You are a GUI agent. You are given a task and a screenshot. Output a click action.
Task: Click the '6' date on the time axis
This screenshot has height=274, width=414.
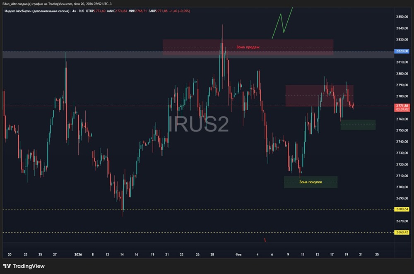click(272, 255)
